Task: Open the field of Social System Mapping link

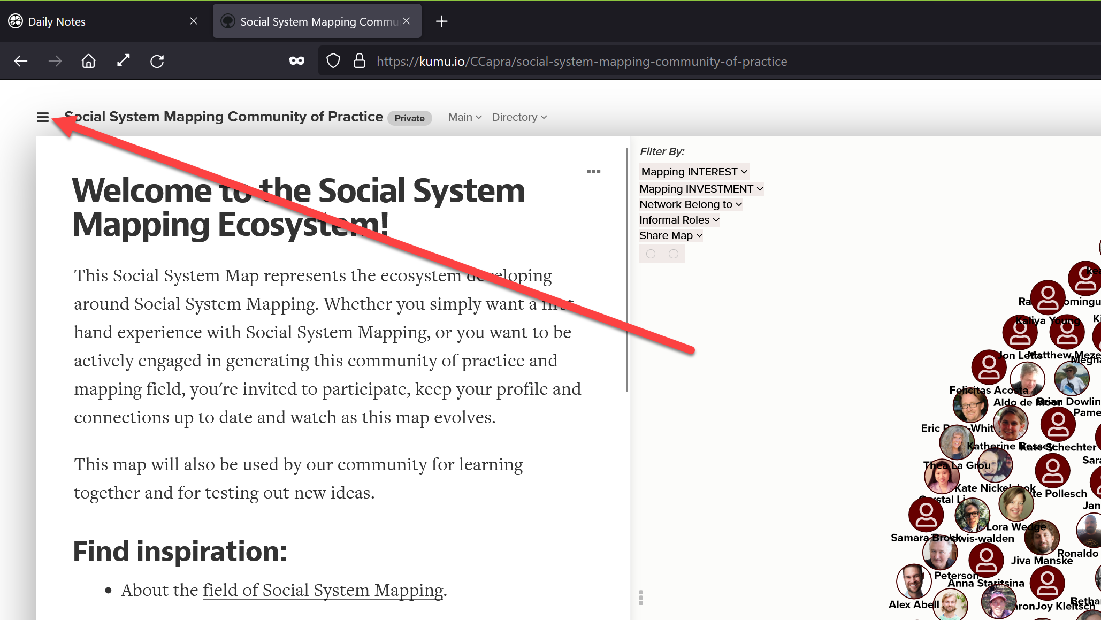Action: point(323,590)
